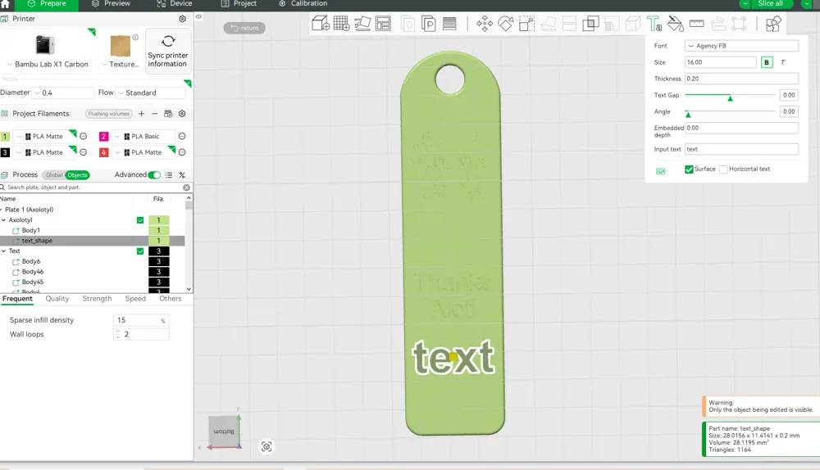The image size is (820, 470).
Task: Switch to the Strength settings tab
Action: click(97, 299)
